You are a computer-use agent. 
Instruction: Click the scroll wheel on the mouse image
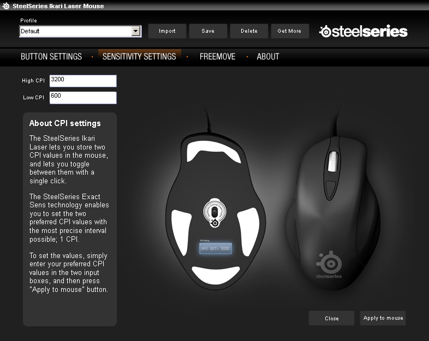pyautogui.click(x=333, y=161)
